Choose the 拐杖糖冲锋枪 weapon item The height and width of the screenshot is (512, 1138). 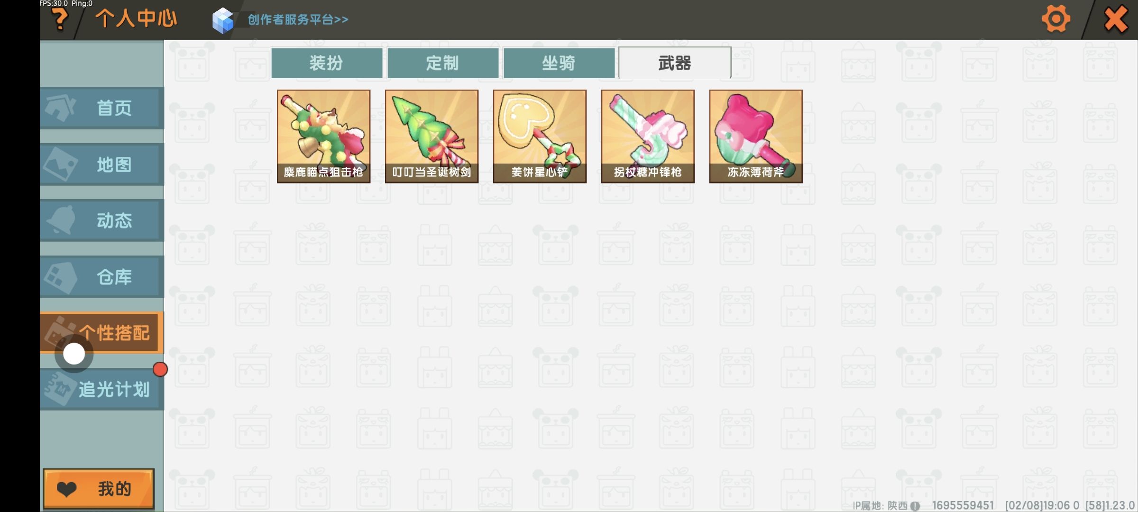(648, 136)
